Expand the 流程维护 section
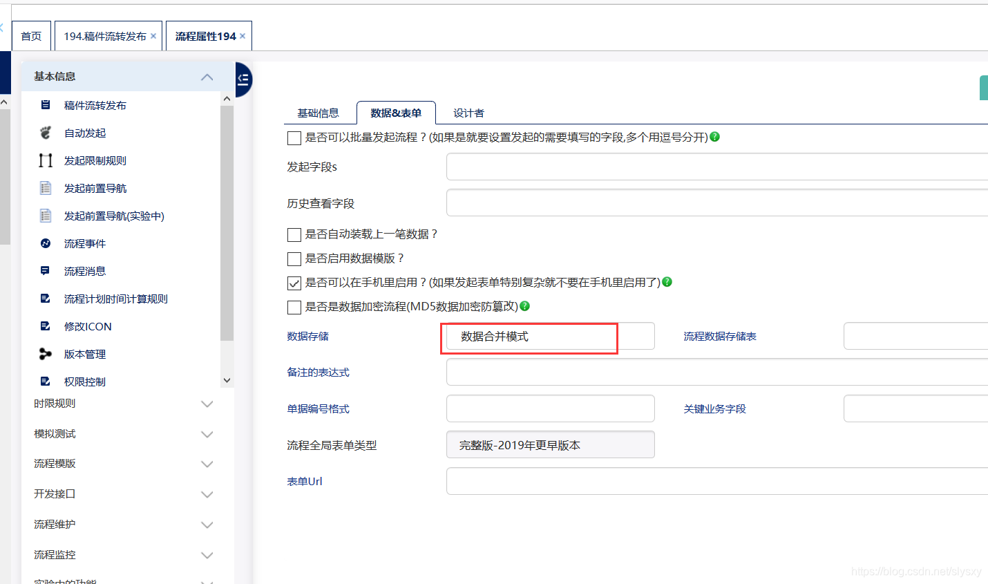This screenshot has width=988, height=584. [x=207, y=525]
